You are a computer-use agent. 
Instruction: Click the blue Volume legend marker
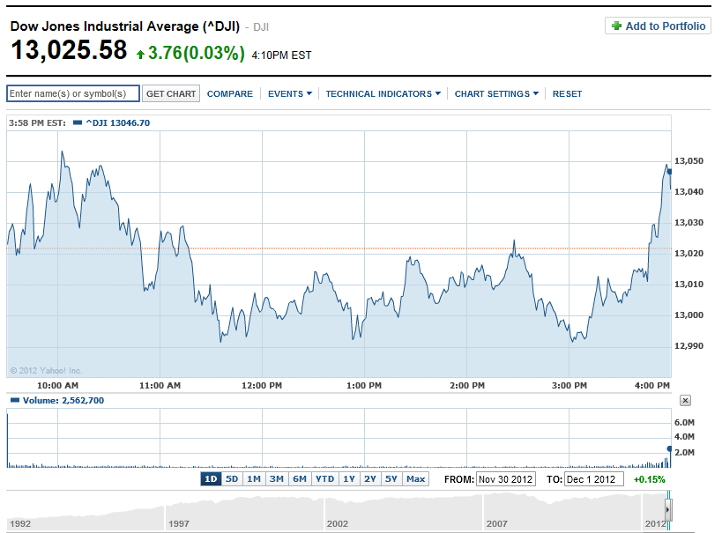[x=13, y=401]
